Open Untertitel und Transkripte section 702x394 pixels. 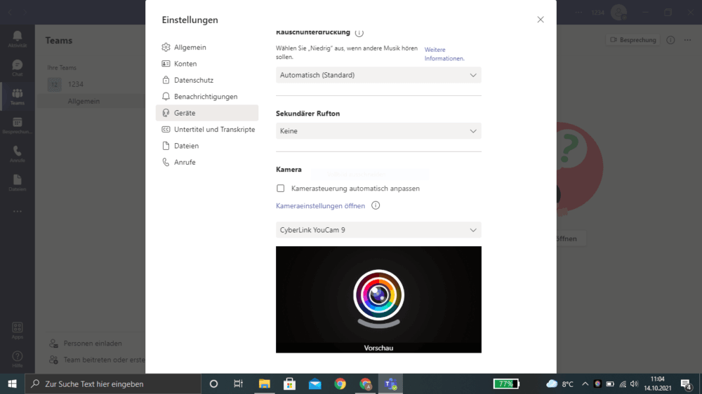tap(207, 129)
